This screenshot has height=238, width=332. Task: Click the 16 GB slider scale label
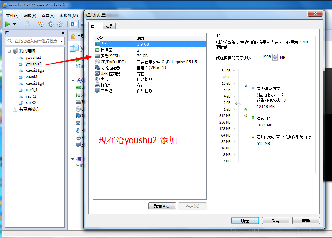coord(226,83)
